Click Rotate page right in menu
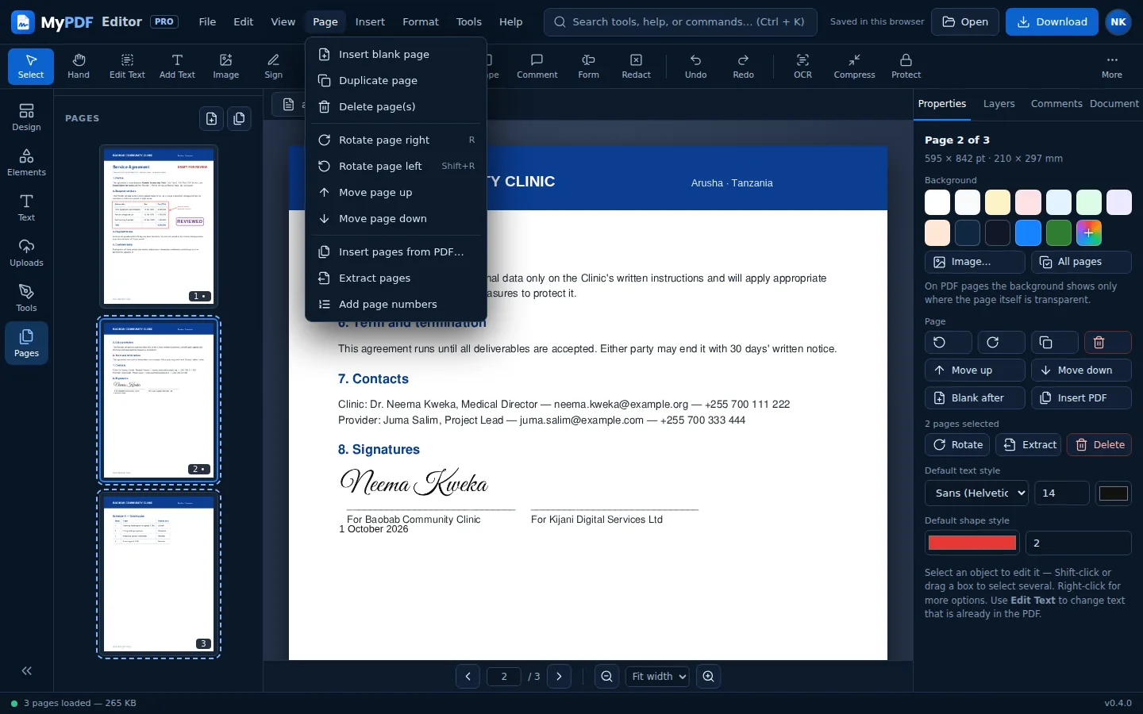Image resolution: width=1143 pixels, height=714 pixels. (396, 140)
